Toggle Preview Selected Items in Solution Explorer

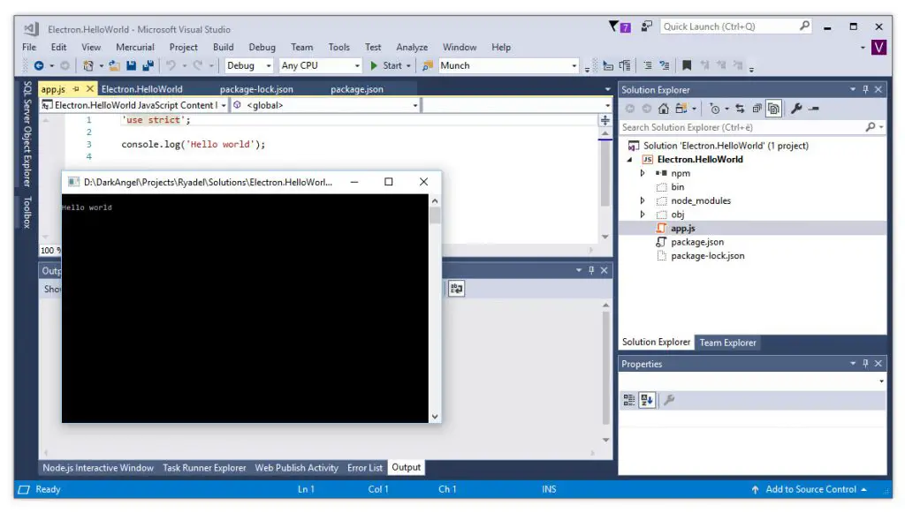click(x=774, y=107)
